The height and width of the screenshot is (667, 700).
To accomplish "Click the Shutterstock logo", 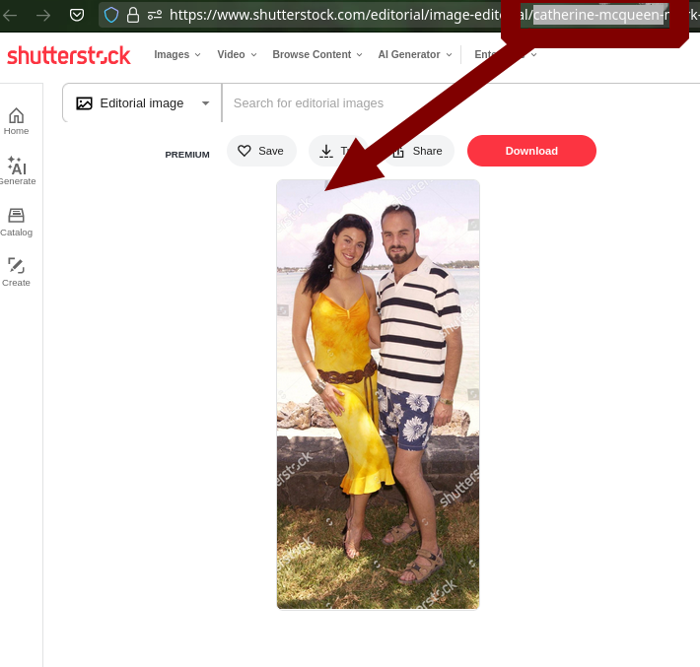I will tap(69, 55).
